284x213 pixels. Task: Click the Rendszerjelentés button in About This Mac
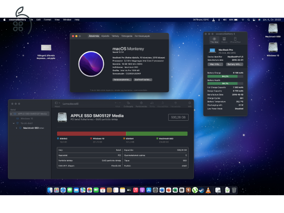[x=122, y=80]
